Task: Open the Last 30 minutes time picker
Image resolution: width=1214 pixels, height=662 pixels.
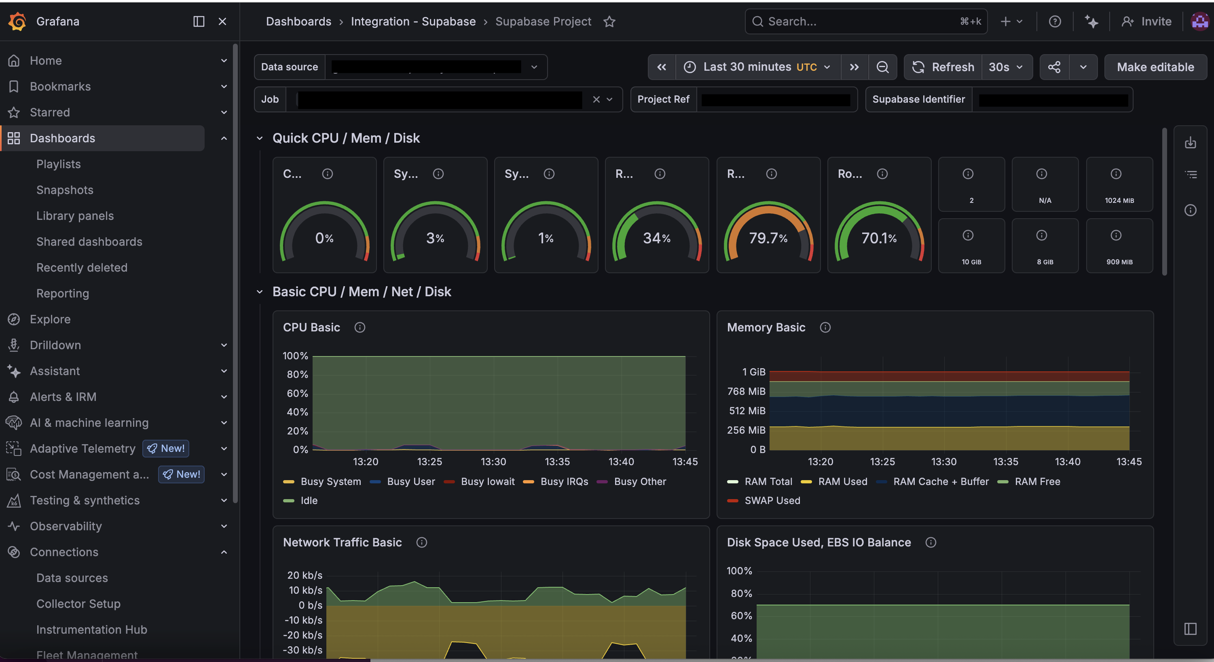Action: click(x=758, y=67)
